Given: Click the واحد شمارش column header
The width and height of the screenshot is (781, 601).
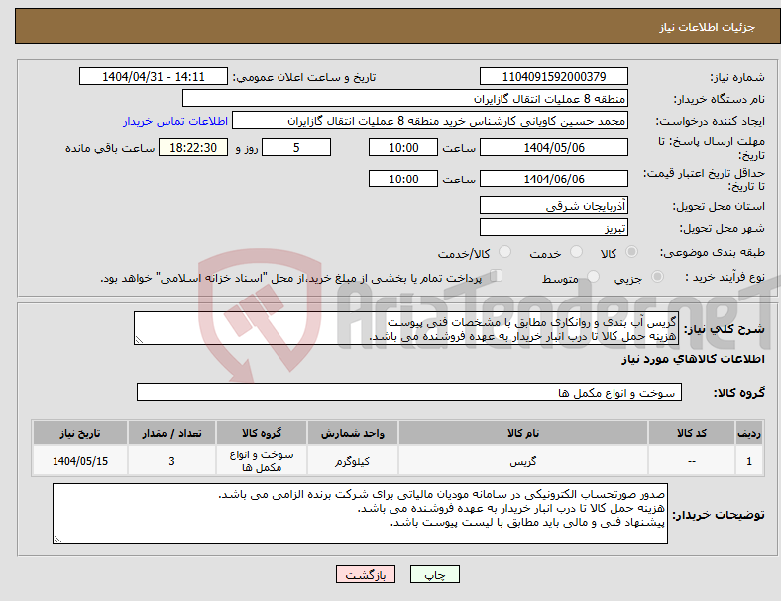Looking at the screenshot, I should pyautogui.click(x=353, y=433).
